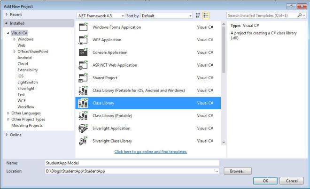The image size is (310, 189).
Task: Click the search magnifier icon
Action: point(299,15)
